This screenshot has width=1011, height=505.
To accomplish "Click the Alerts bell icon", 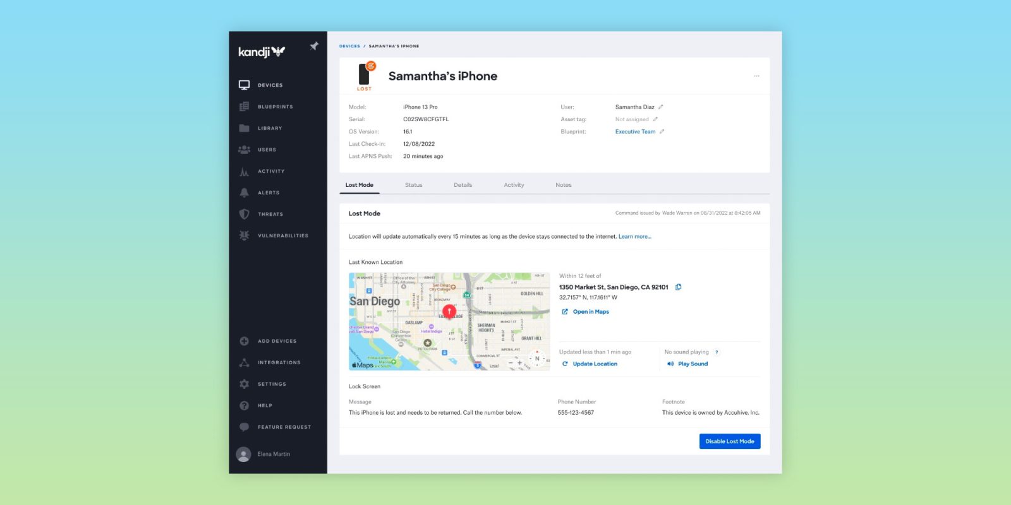I will (x=245, y=193).
